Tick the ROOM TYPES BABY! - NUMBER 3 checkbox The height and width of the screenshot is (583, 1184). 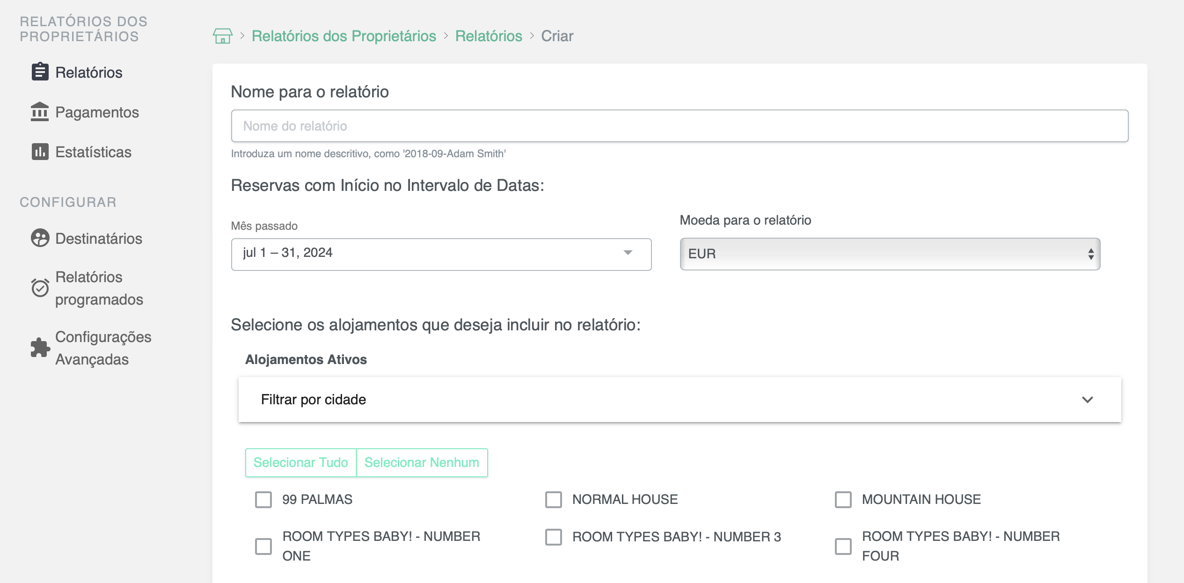(x=554, y=537)
